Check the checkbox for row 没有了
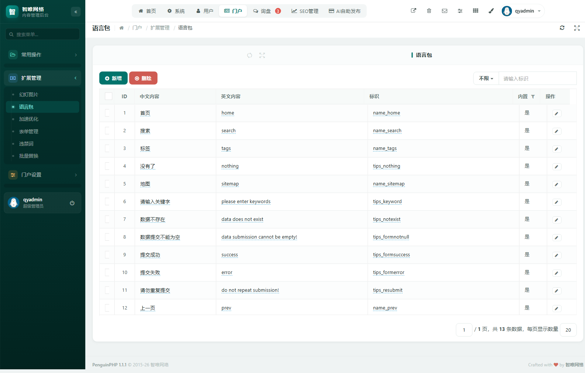Viewport: 585px width, 373px height. (107, 166)
